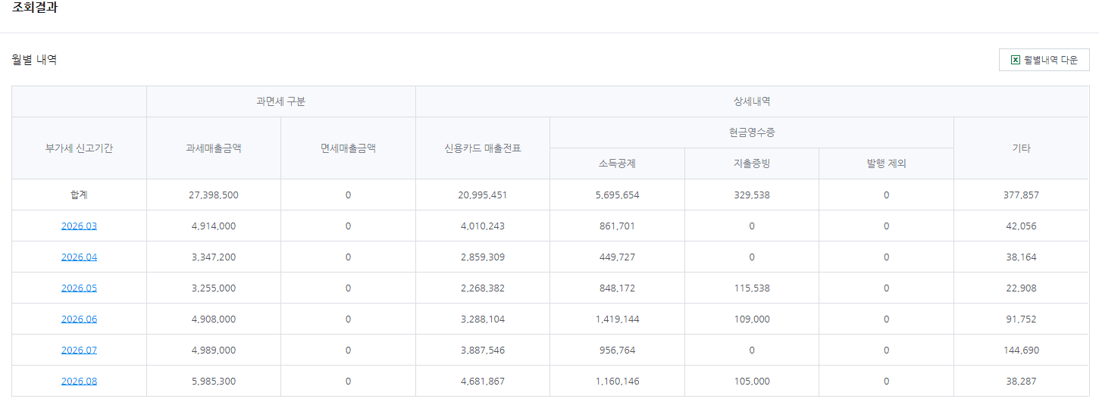Click the 기타 column header
The height and width of the screenshot is (405, 1099).
coord(1021,148)
